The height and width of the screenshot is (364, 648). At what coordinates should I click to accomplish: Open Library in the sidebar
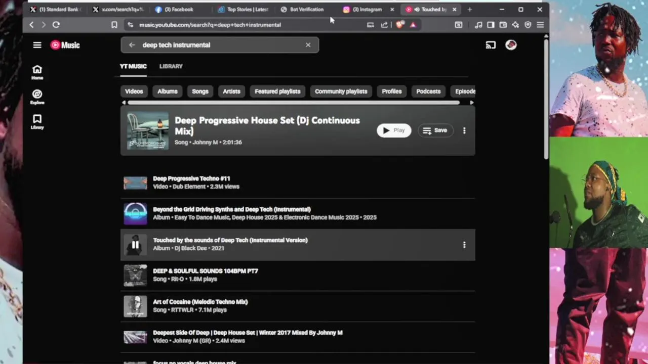[37, 122]
